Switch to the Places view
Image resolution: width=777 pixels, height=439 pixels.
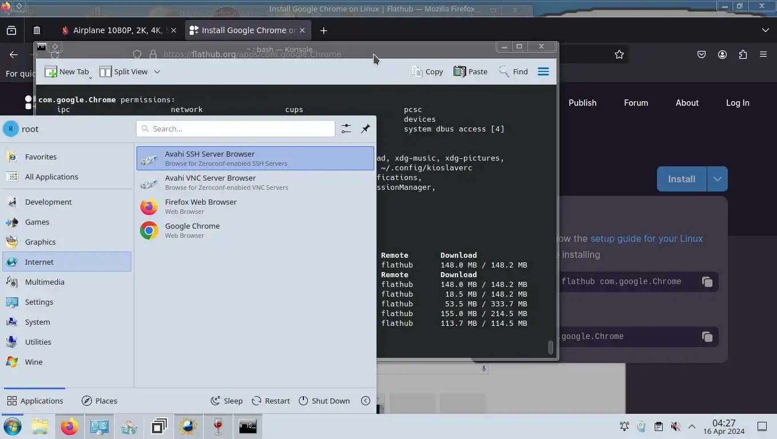pyautogui.click(x=99, y=401)
